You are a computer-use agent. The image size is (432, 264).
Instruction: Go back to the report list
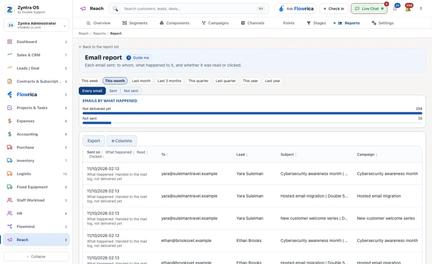(x=99, y=47)
